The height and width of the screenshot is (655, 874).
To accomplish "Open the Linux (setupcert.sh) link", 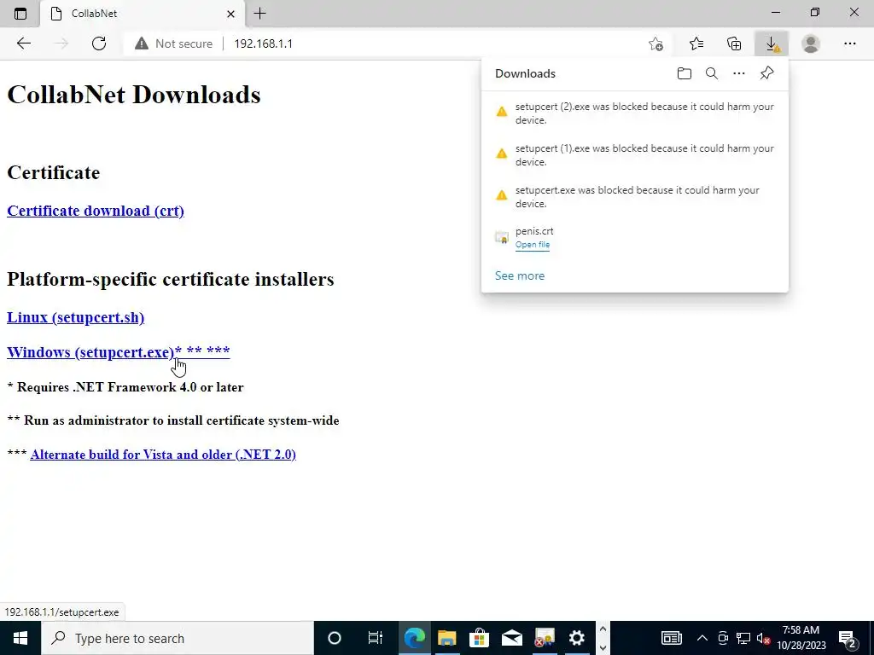I will click(75, 317).
